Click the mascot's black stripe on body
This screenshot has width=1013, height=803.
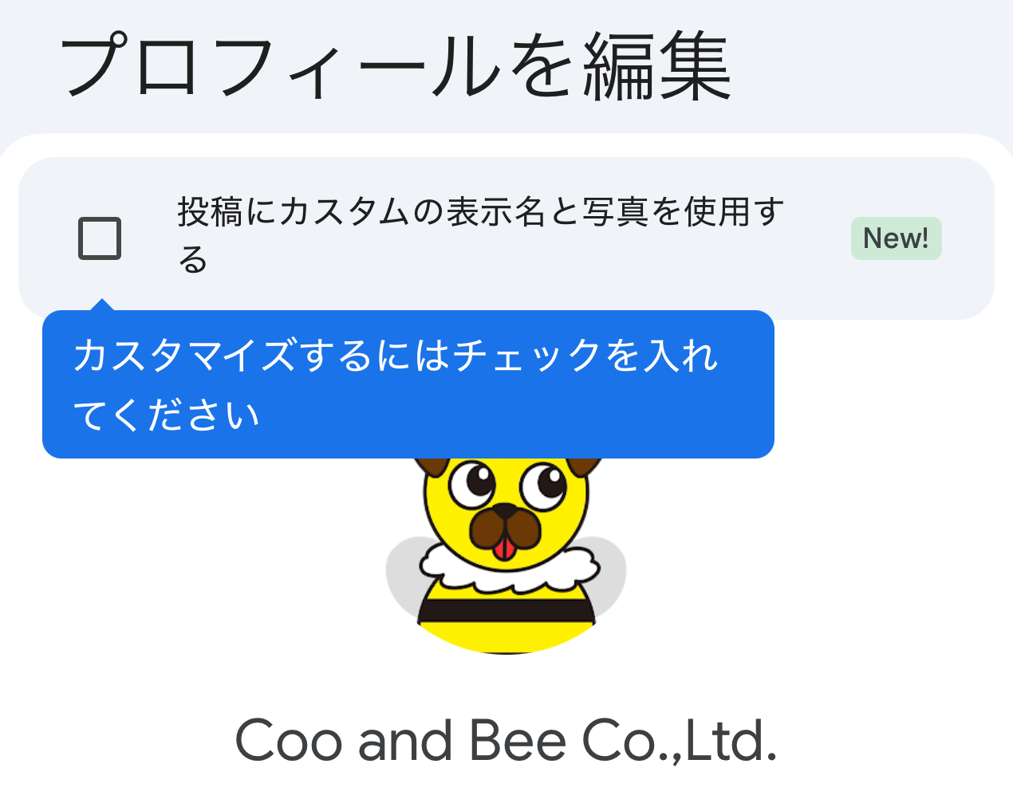506,611
